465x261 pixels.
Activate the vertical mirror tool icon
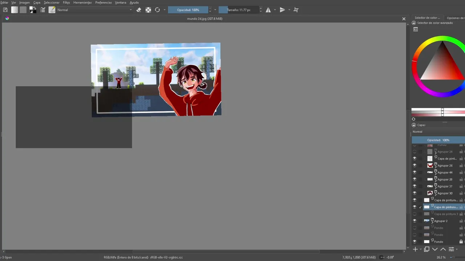282,10
